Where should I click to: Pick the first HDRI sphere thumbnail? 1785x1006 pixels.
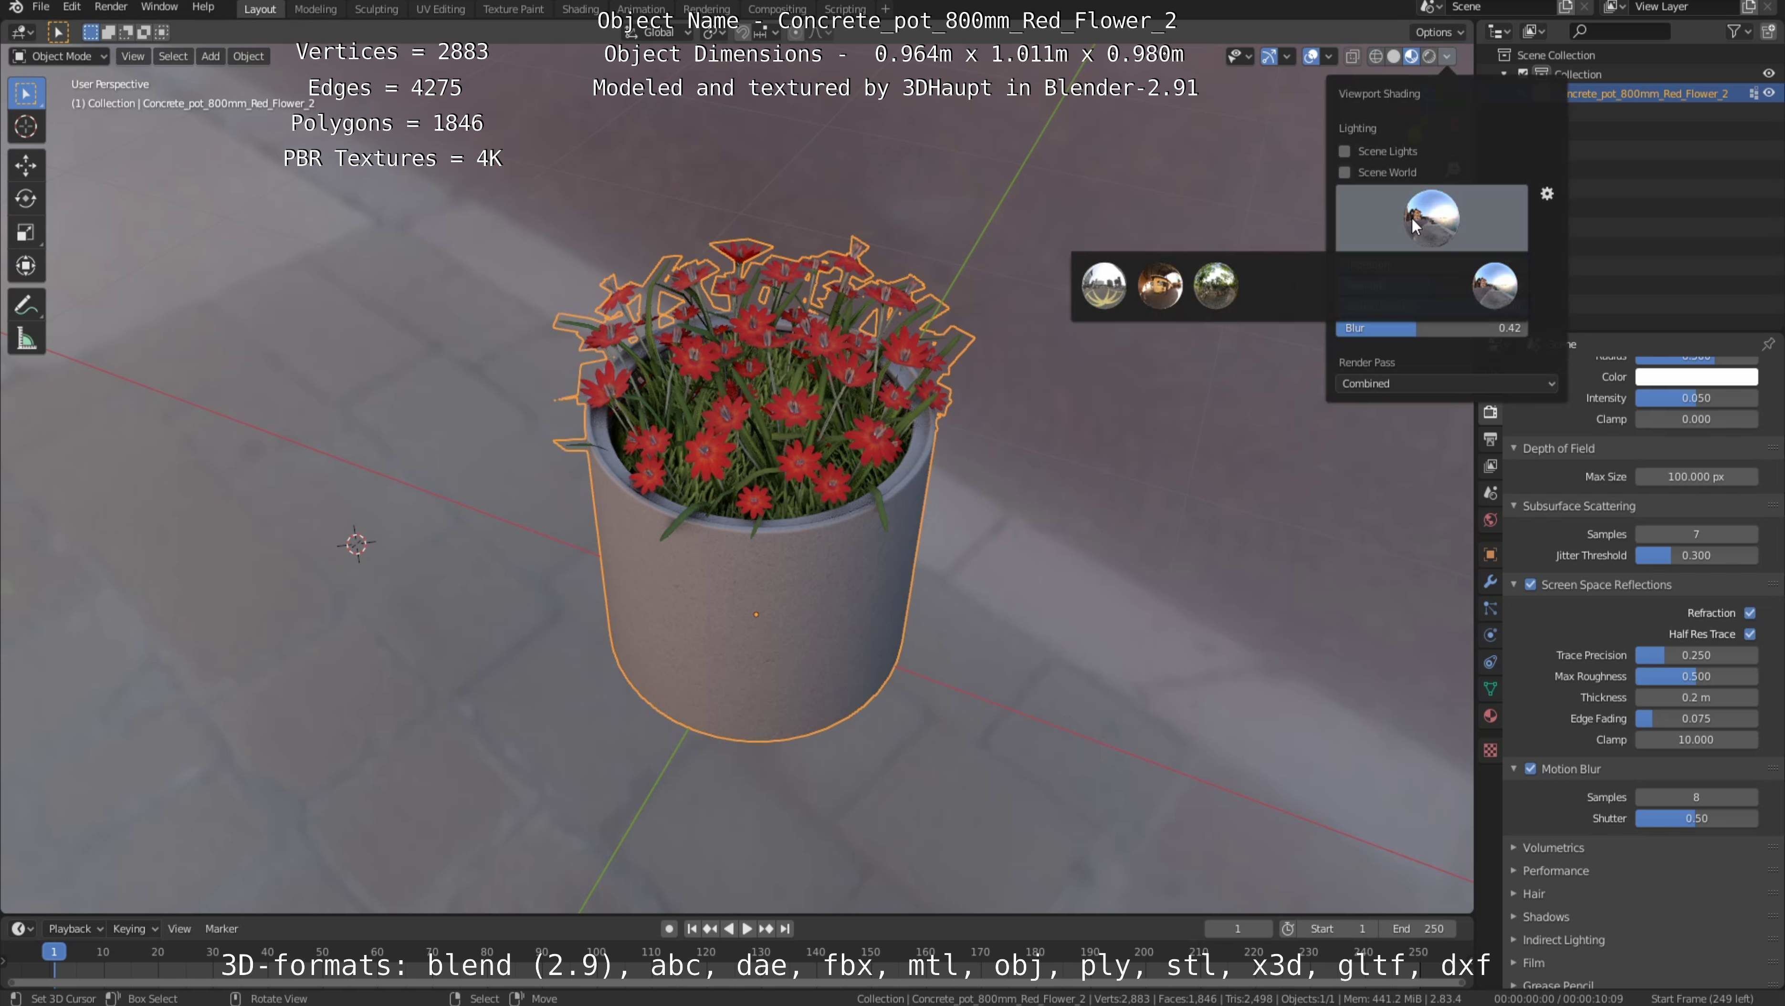(1103, 285)
